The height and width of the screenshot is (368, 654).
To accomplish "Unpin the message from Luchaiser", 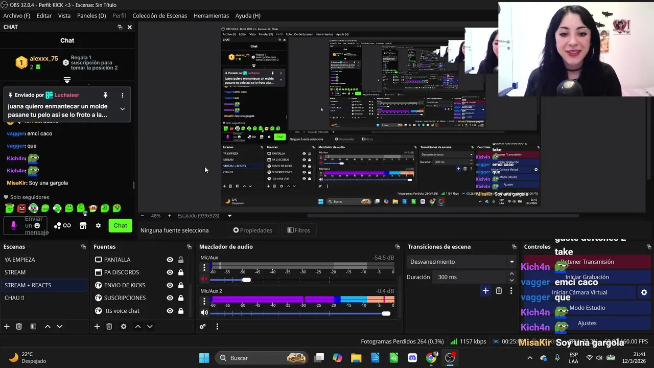I will pos(105,95).
